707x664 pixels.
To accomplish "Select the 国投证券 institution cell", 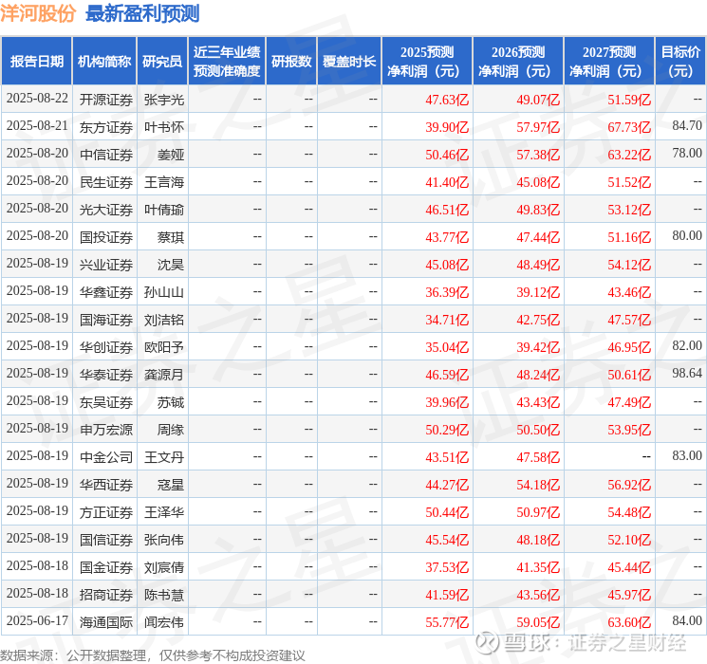I will coord(106,237).
